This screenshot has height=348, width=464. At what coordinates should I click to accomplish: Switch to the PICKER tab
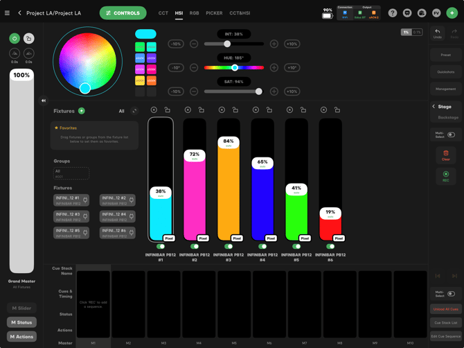pyautogui.click(x=214, y=13)
